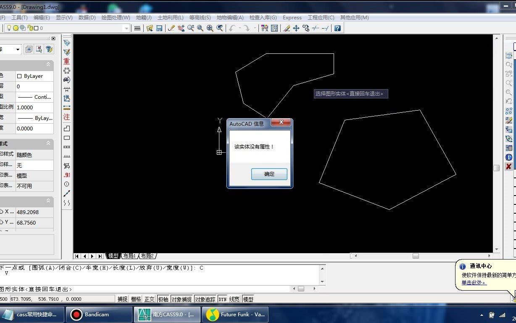Click the linetype lines icon beside the layer dropdown
This screenshot has width=516, height=323.
(x=137, y=28)
